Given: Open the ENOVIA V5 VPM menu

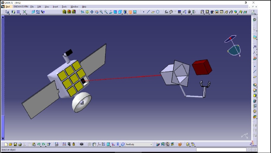Looking at the screenshot, I should 21,7.
